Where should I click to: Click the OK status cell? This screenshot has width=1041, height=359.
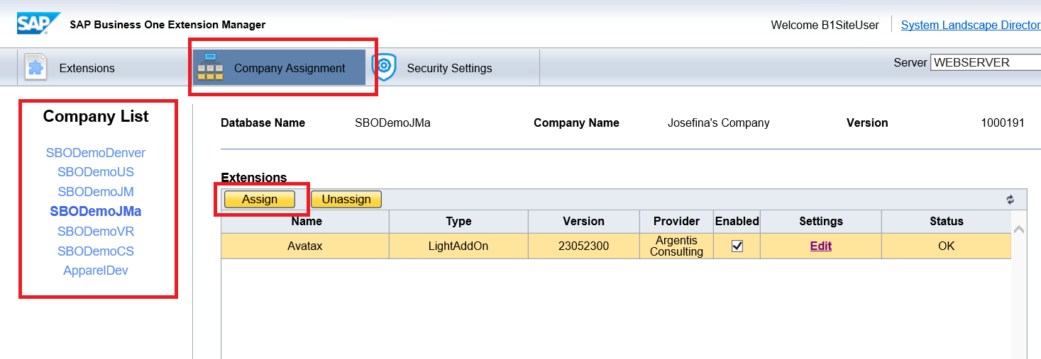(x=947, y=246)
